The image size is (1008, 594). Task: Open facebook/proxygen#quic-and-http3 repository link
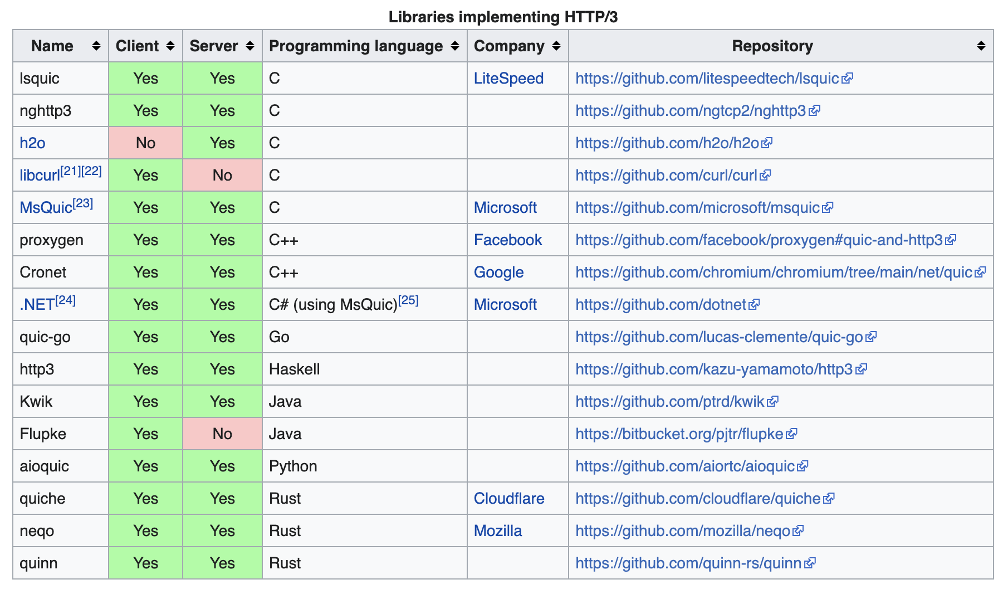pos(759,240)
